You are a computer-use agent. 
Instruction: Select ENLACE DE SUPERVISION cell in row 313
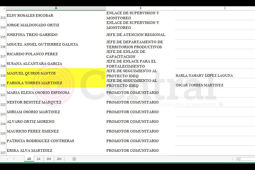click(x=141, y=15)
